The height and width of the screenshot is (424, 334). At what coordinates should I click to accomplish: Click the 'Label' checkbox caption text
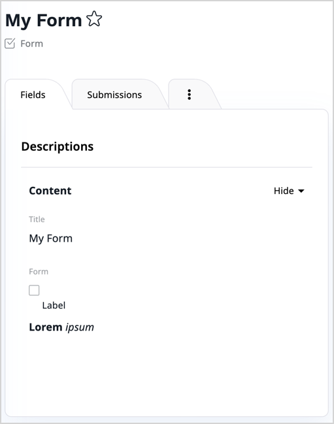pyautogui.click(x=54, y=305)
